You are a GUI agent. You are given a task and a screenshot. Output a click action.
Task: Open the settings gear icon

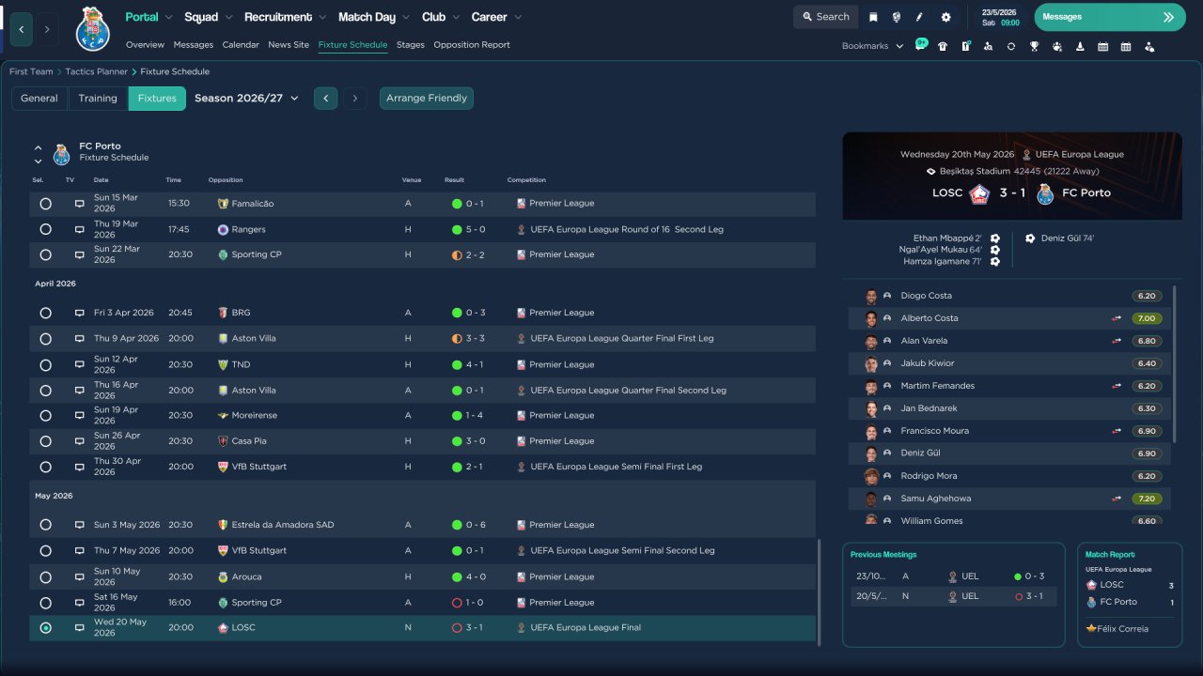[x=945, y=17]
